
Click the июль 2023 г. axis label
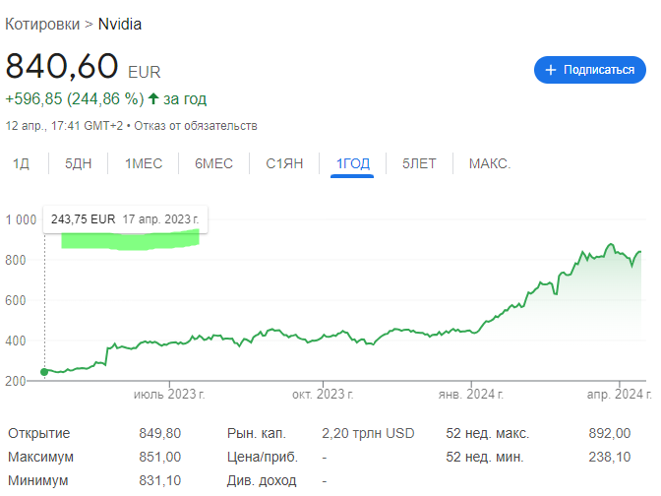point(169,395)
